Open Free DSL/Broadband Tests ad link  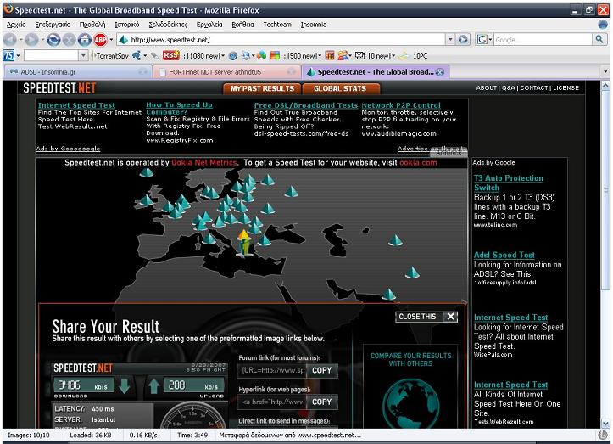click(x=306, y=105)
